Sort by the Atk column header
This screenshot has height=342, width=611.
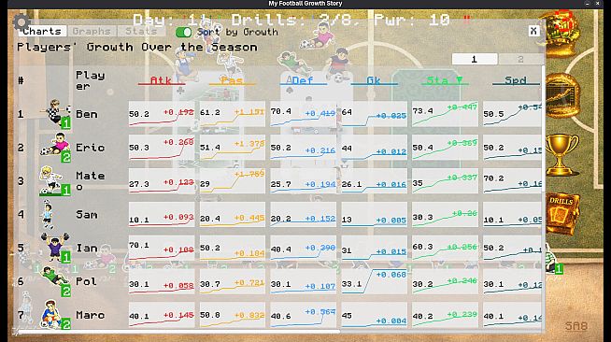click(x=162, y=80)
